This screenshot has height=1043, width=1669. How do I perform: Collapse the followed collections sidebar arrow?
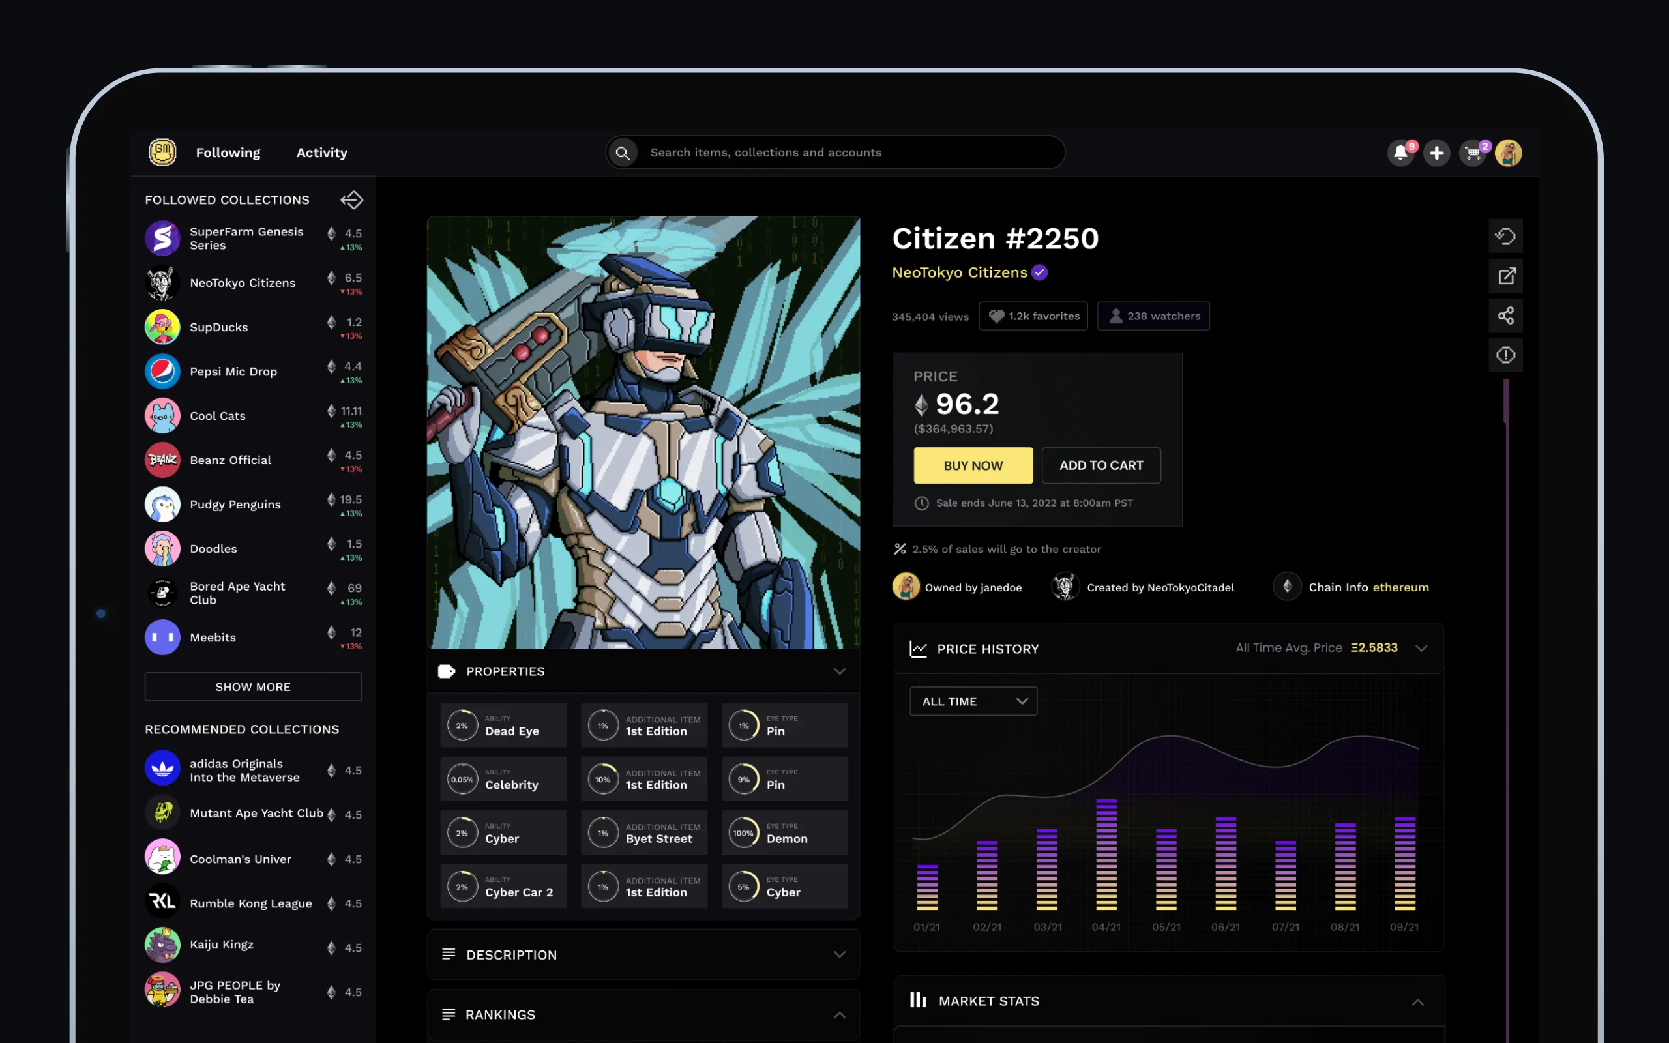click(352, 200)
